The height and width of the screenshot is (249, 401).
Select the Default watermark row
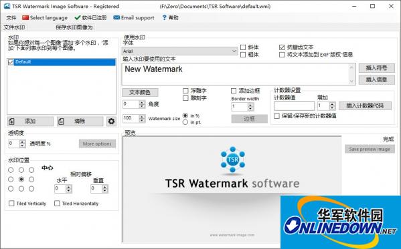click(65, 62)
